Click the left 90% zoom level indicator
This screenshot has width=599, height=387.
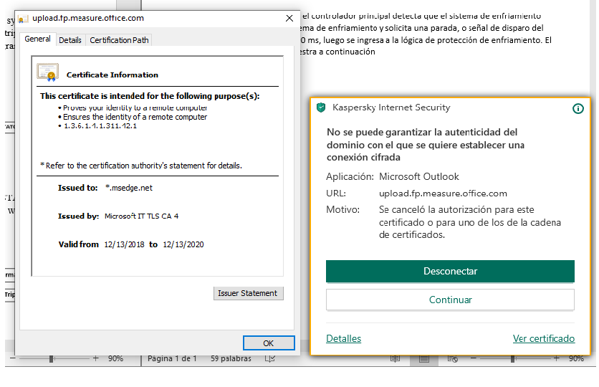point(115,358)
